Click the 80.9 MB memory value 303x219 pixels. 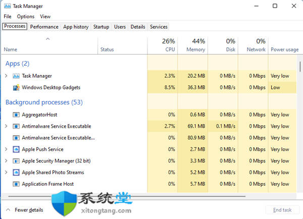coord(196,138)
